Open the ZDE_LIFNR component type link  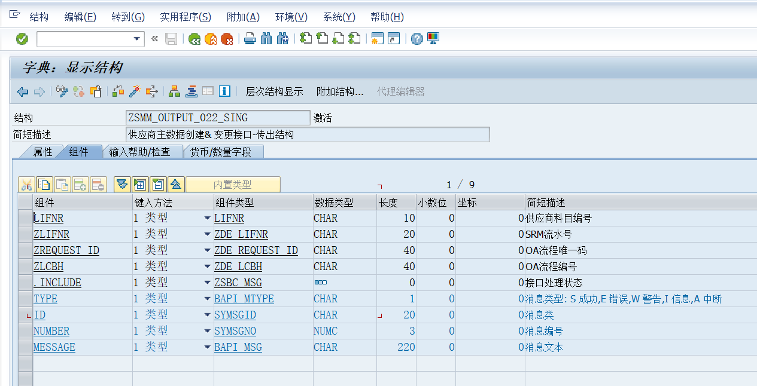pos(241,235)
